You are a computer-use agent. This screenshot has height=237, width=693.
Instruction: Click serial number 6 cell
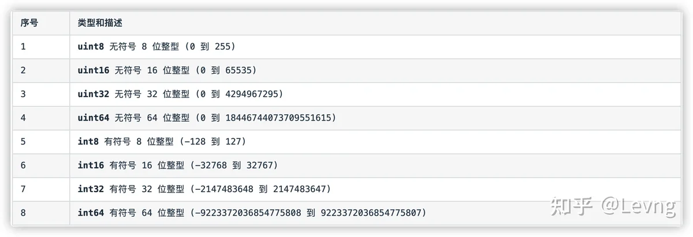click(x=41, y=165)
